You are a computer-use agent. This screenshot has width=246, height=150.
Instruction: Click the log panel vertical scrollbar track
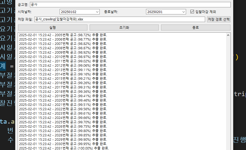(228, 93)
